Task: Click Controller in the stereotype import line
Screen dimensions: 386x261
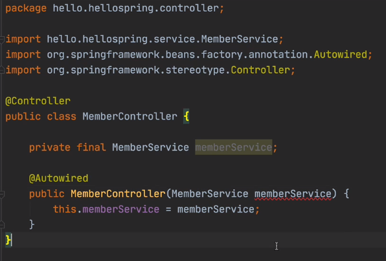Action: pyautogui.click(x=260, y=70)
